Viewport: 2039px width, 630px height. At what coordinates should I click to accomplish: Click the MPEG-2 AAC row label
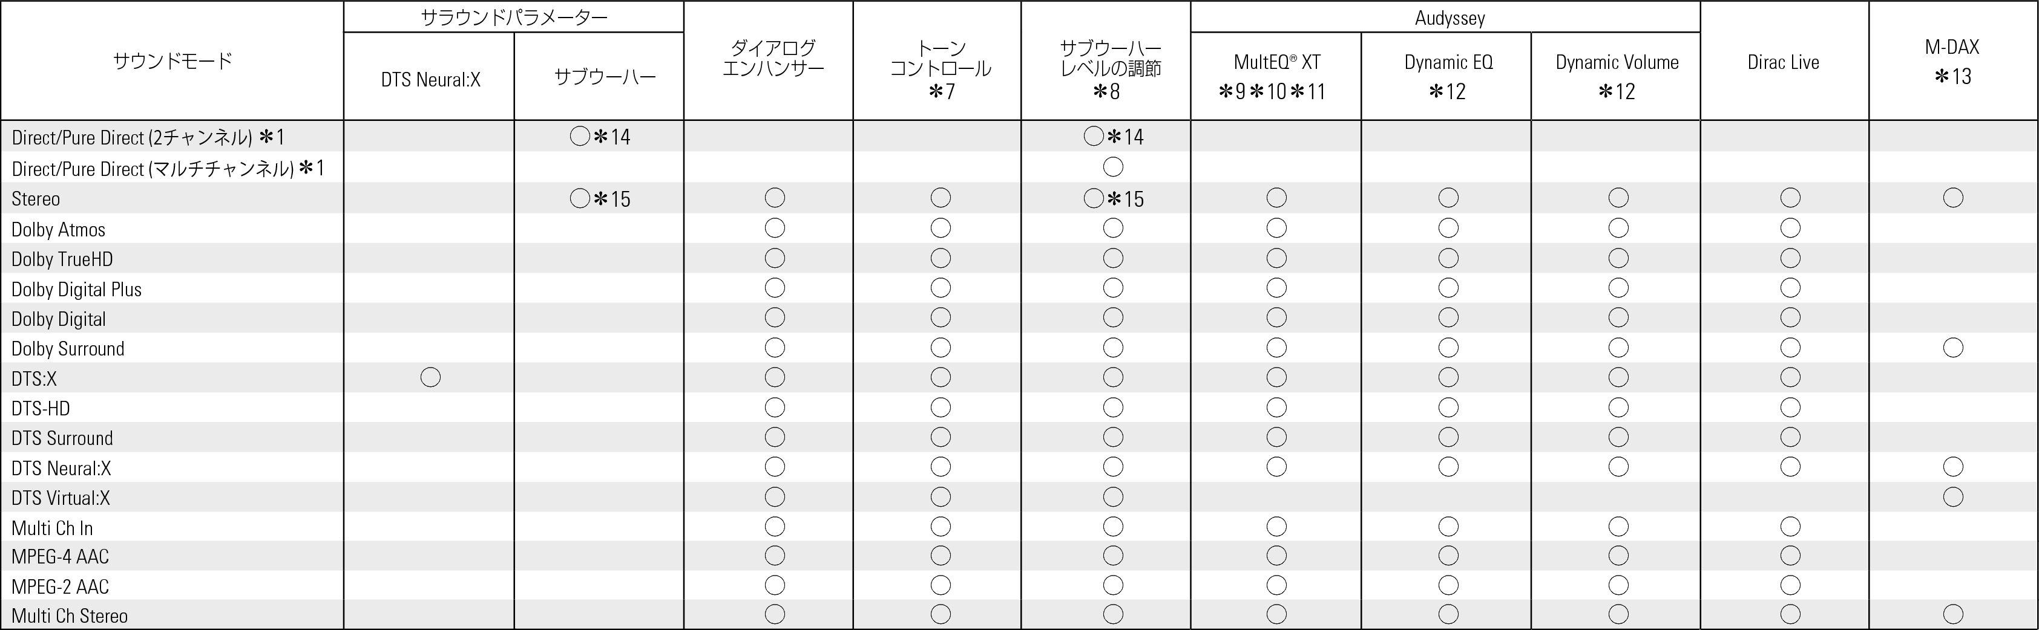pos(60,586)
